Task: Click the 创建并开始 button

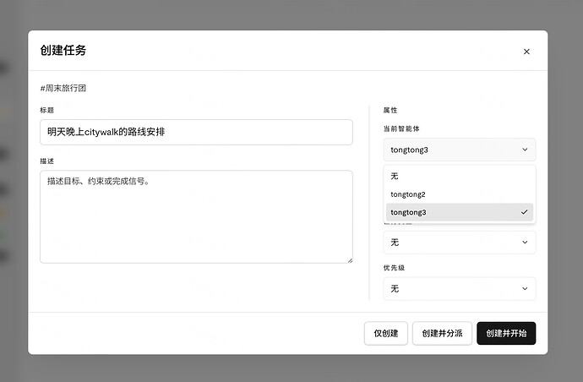Action: point(506,333)
